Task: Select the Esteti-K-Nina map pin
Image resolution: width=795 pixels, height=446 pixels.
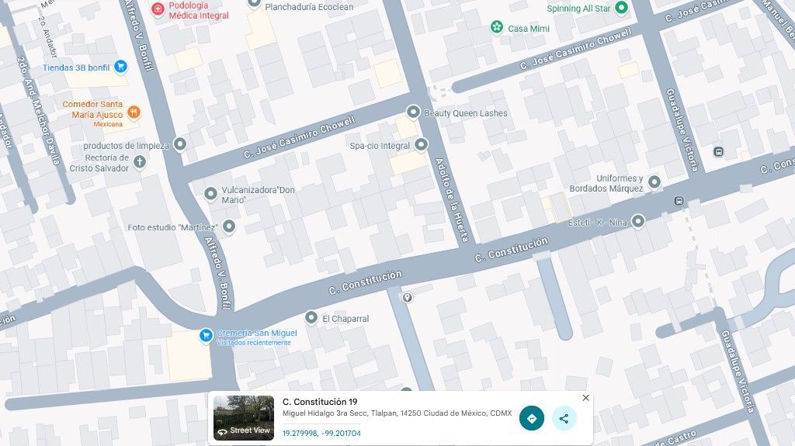Action: [x=638, y=222]
